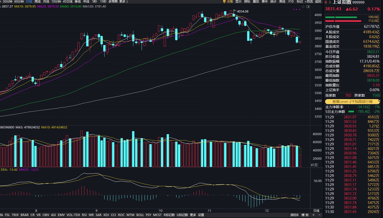Click the plus zoom-in button at bottom right
383x218 pixels.
[313, 215]
